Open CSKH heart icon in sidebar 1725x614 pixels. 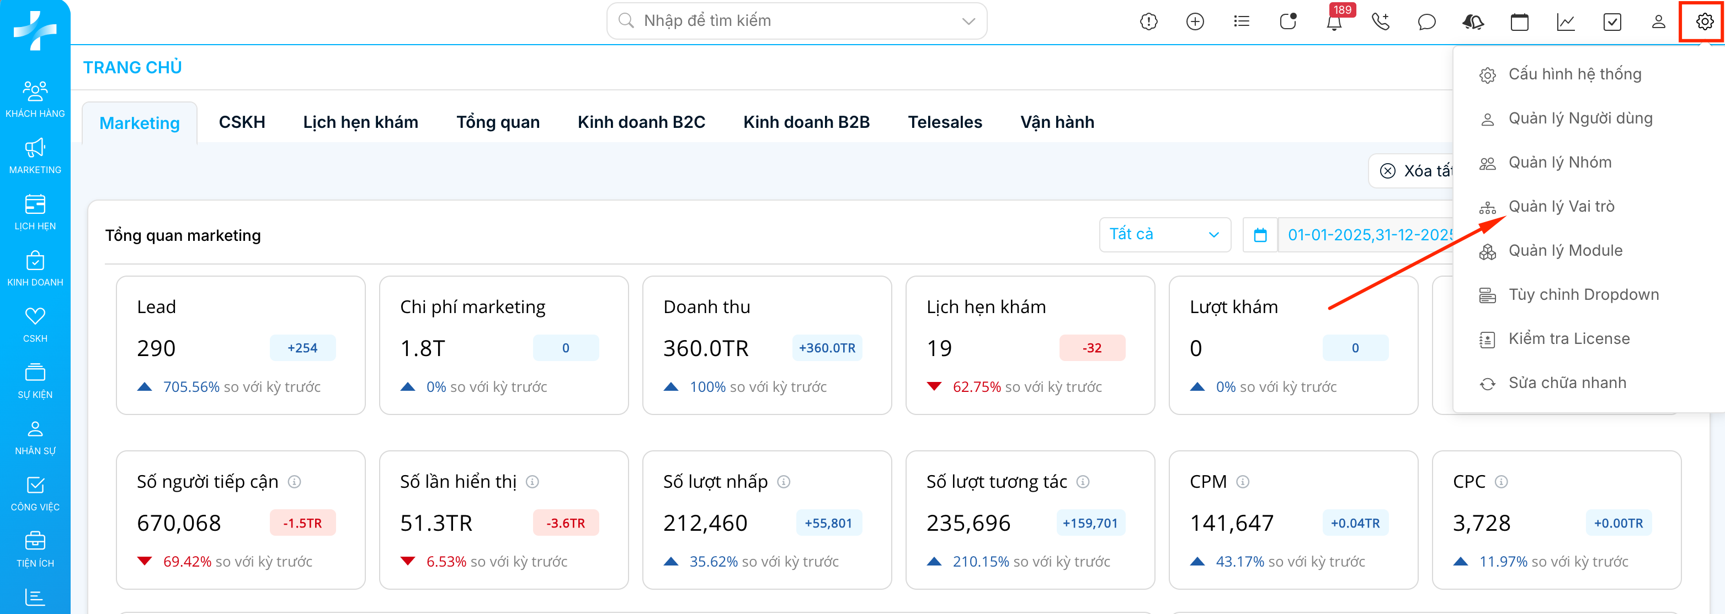pyautogui.click(x=35, y=324)
